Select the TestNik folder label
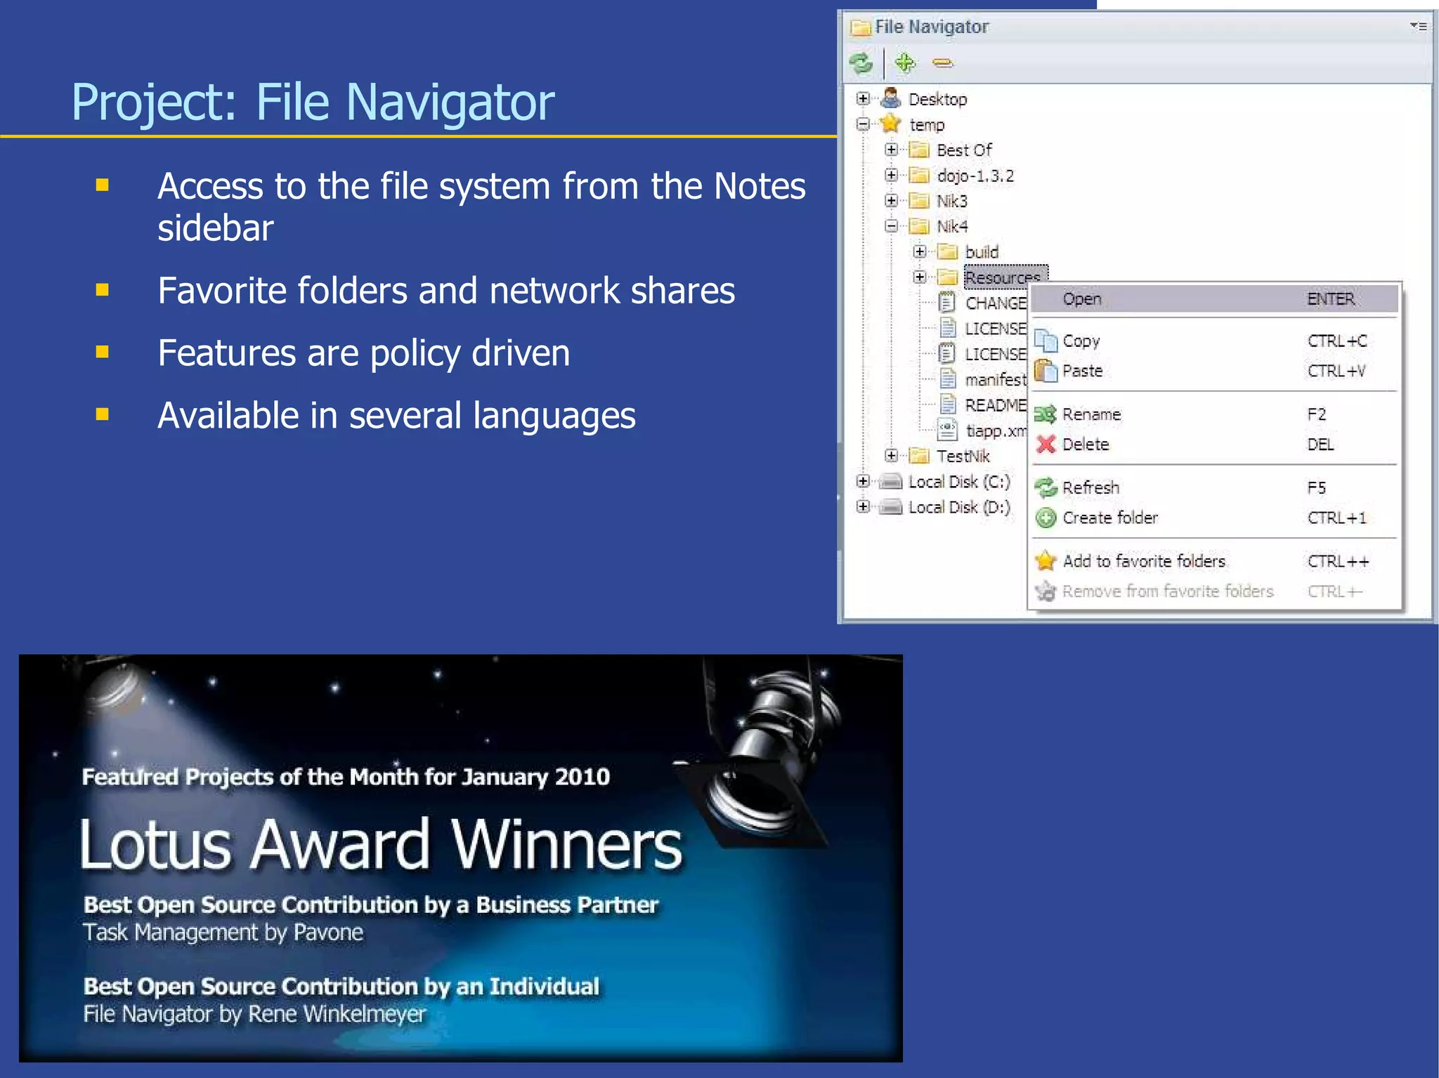 click(963, 456)
